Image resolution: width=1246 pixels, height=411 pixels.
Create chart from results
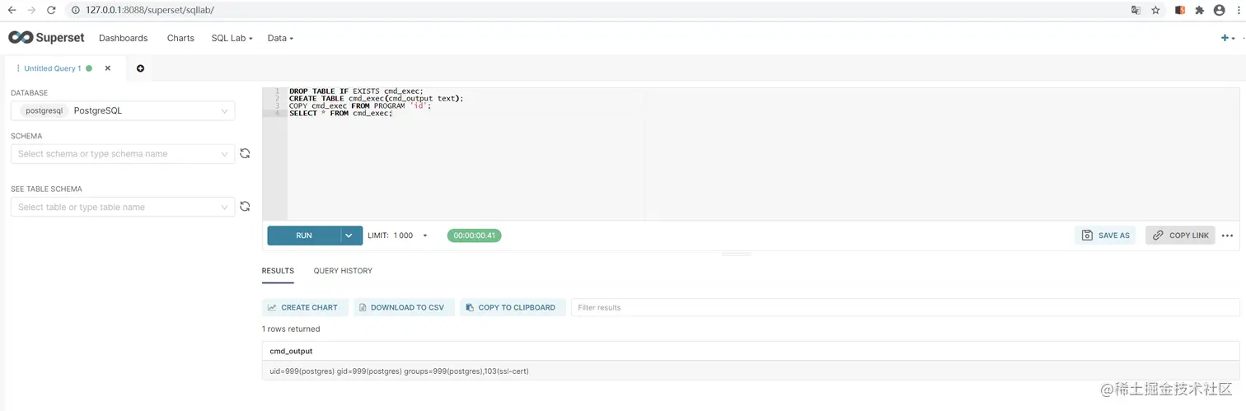(303, 307)
